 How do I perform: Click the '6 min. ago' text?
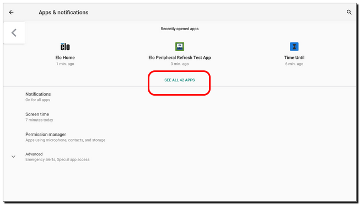coord(294,64)
